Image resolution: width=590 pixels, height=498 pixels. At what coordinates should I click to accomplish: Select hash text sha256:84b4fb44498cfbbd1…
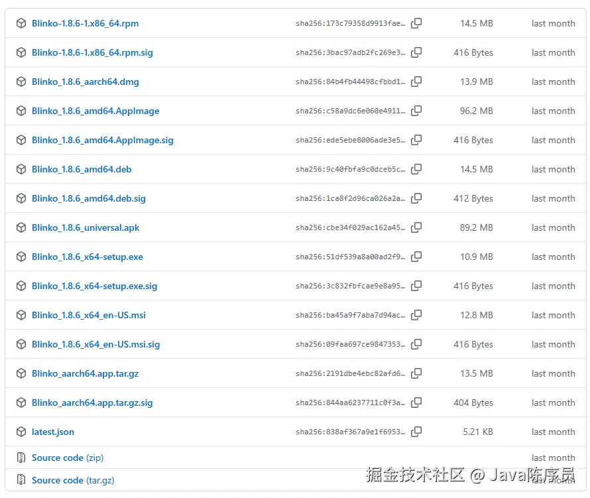[x=350, y=82]
